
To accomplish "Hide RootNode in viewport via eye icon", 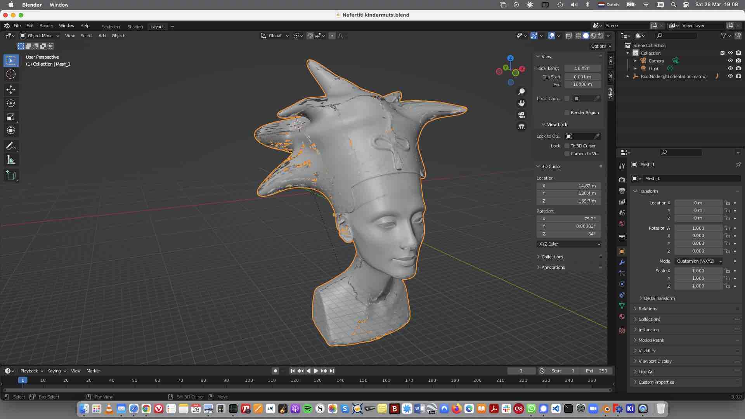I will [730, 76].
